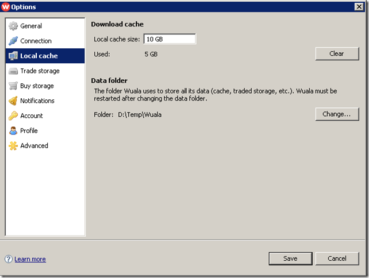This screenshot has width=369, height=278.
Task: Click the Used: label
Action: coord(102,54)
